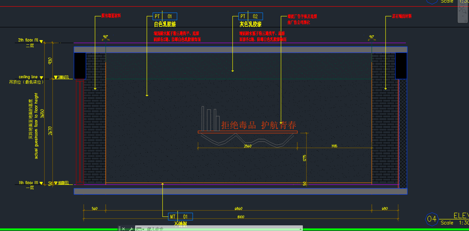Select the "3650" vertical dimension text
The height and width of the screenshot is (231, 469).
coord(42,113)
